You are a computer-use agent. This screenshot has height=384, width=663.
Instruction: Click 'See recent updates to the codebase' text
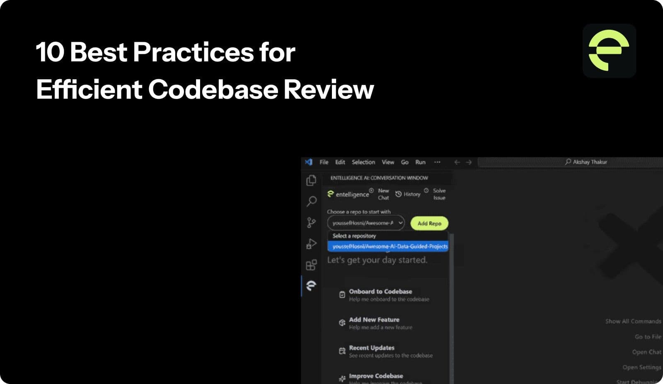[391, 356]
